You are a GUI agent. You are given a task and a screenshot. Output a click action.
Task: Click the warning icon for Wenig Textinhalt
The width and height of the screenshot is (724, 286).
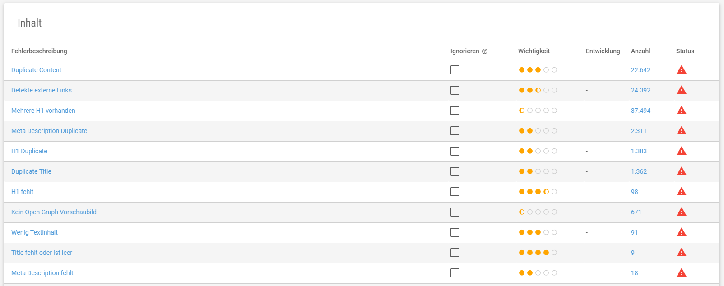pyautogui.click(x=682, y=232)
